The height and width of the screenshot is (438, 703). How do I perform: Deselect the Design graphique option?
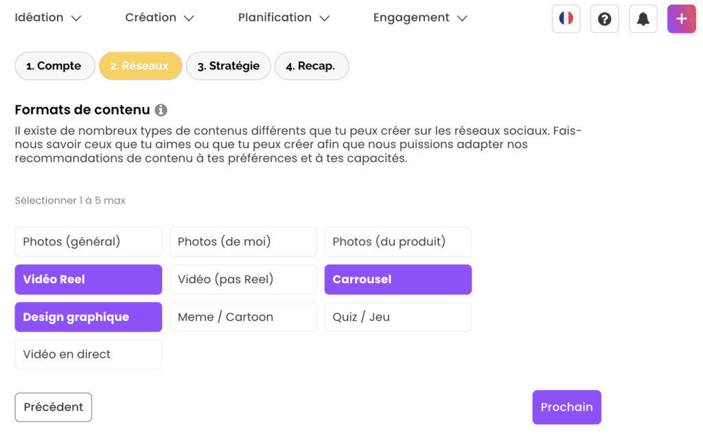88,317
